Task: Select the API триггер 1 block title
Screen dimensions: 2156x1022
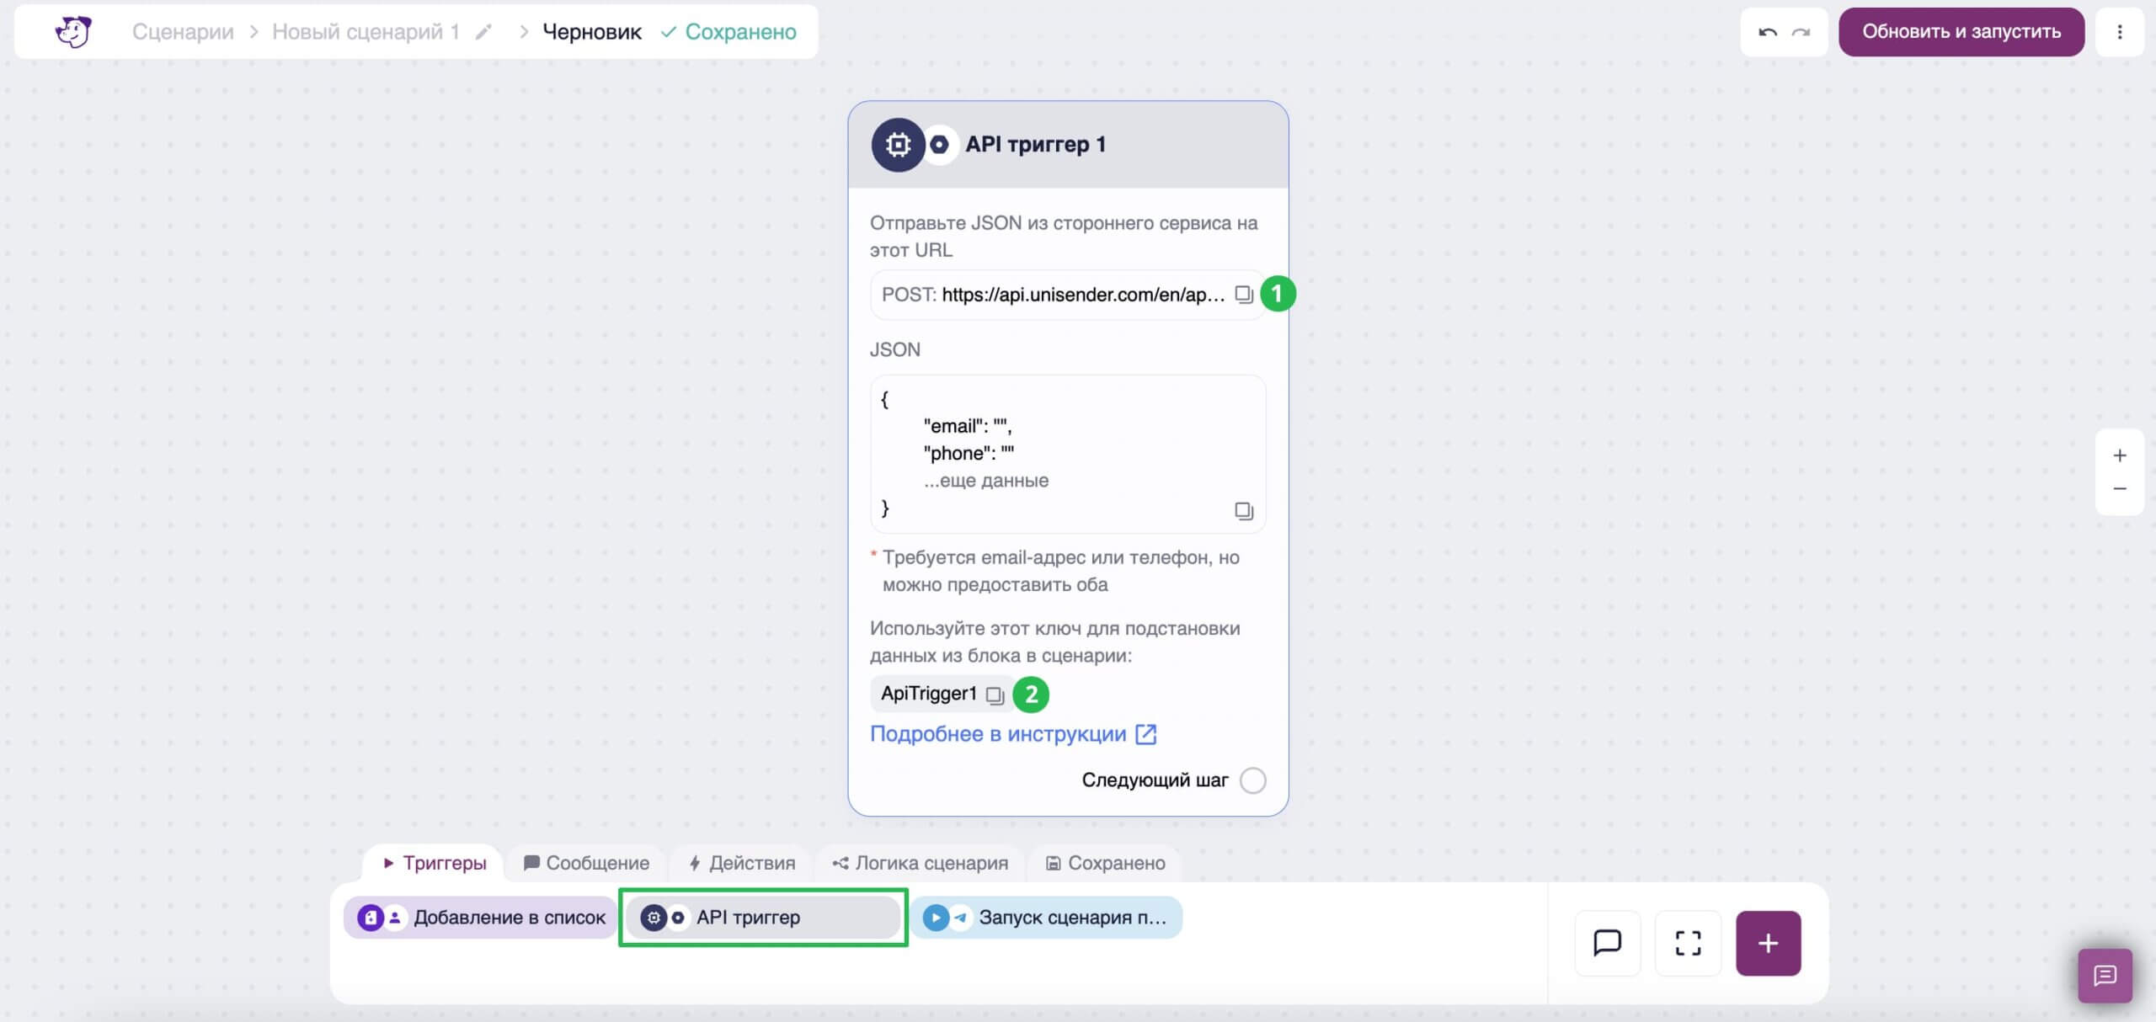Action: click(1035, 145)
